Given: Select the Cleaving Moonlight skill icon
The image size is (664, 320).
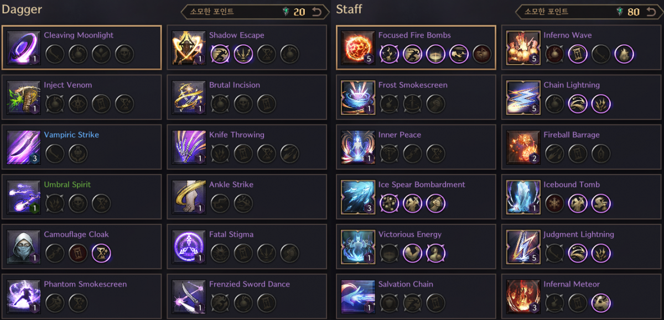Looking at the screenshot, I should point(23,48).
